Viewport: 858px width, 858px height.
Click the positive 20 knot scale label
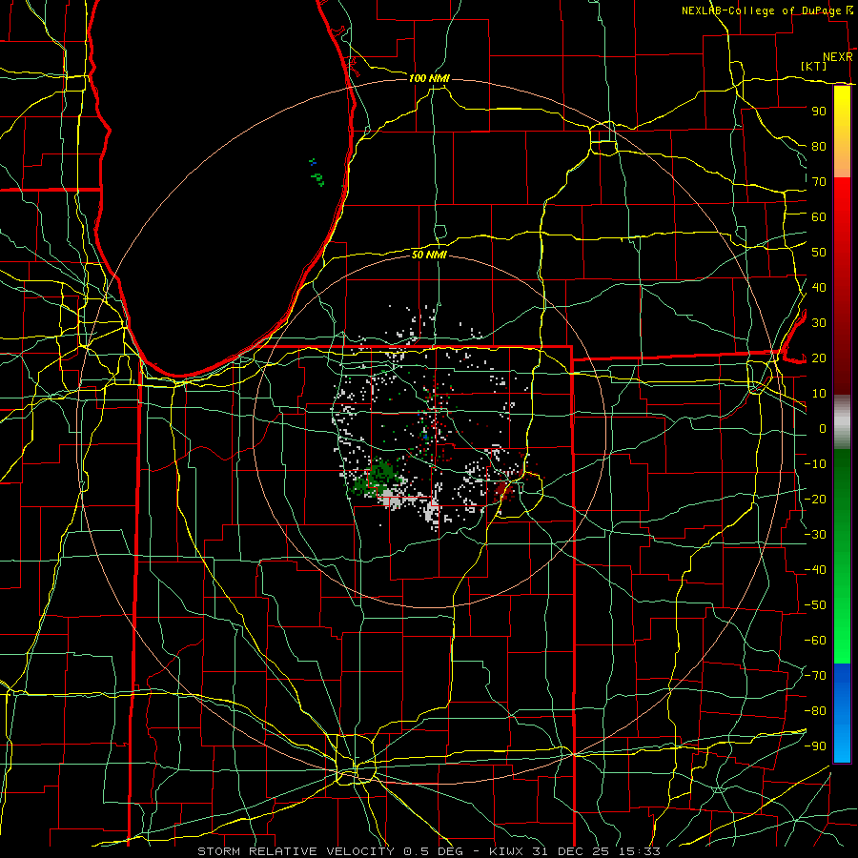(x=819, y=357)
